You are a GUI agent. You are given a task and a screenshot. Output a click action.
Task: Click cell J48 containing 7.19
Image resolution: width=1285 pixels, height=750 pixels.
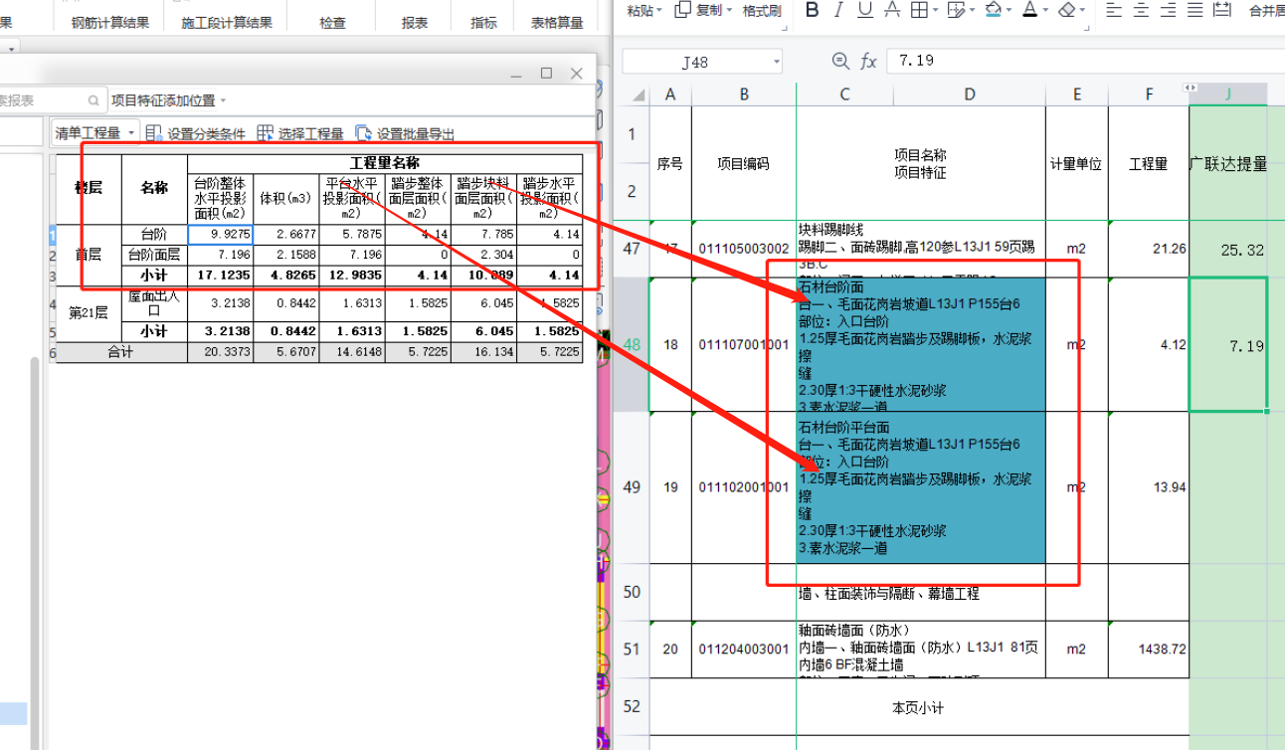coord(1228,344)
